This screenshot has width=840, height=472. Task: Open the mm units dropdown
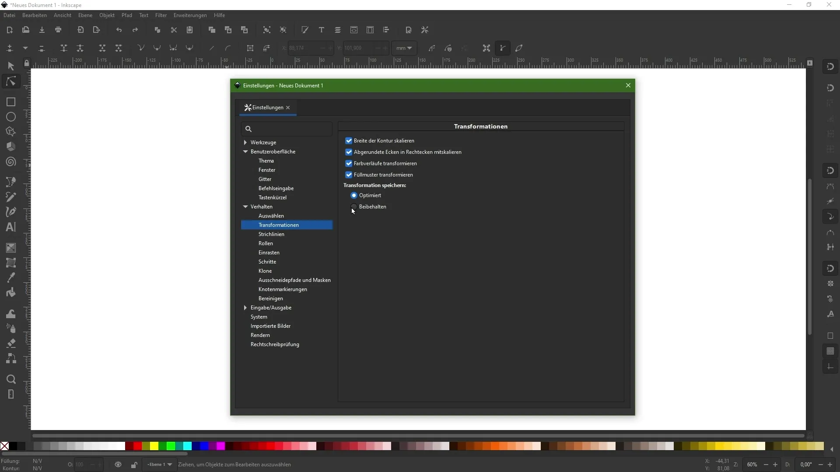(404, 48)
